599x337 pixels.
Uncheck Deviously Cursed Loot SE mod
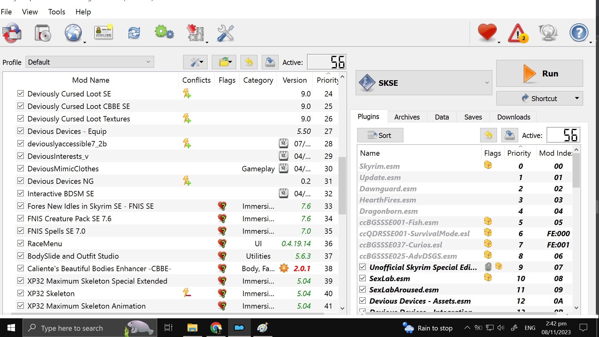tap(21, 93)
